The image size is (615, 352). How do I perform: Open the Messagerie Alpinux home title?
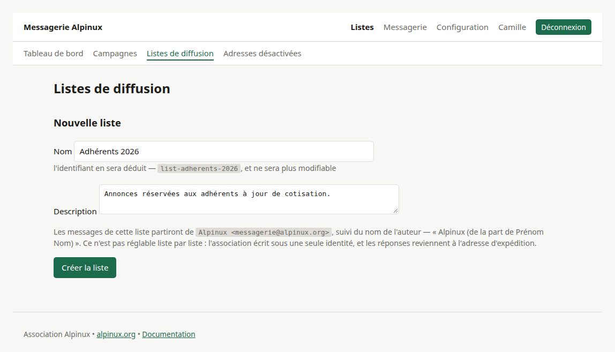pyautogui.click(x=63, y=27)
